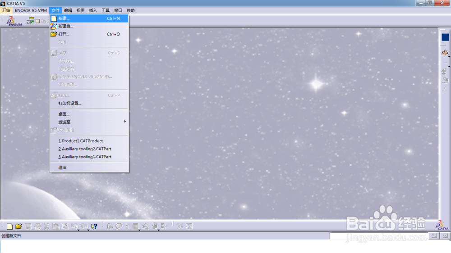Viewport: 451px width, 253px height.
Task: Click the Design Table grid icon
Action: click(135, 226)
